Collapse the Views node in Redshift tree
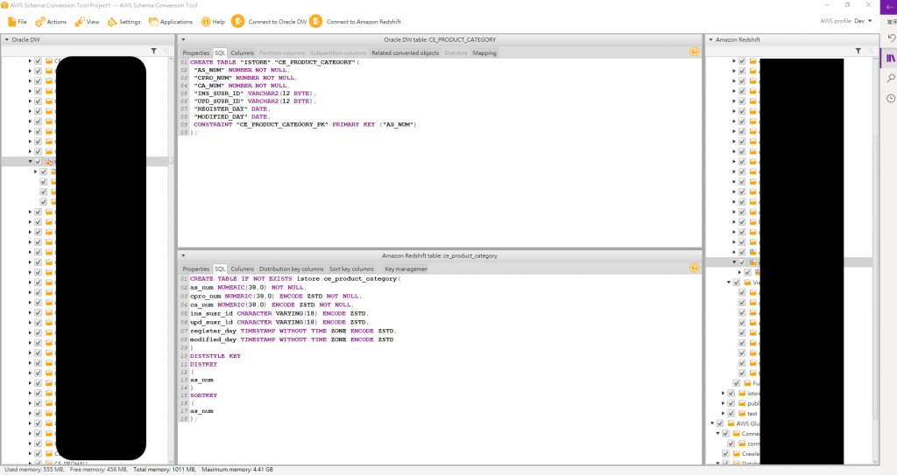 (x=729, y=283)
